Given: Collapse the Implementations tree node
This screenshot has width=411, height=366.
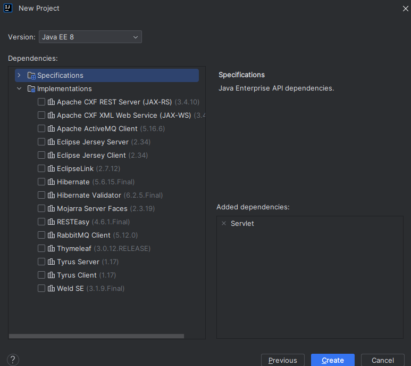Looking at the screenshot, I should [19, 89].
